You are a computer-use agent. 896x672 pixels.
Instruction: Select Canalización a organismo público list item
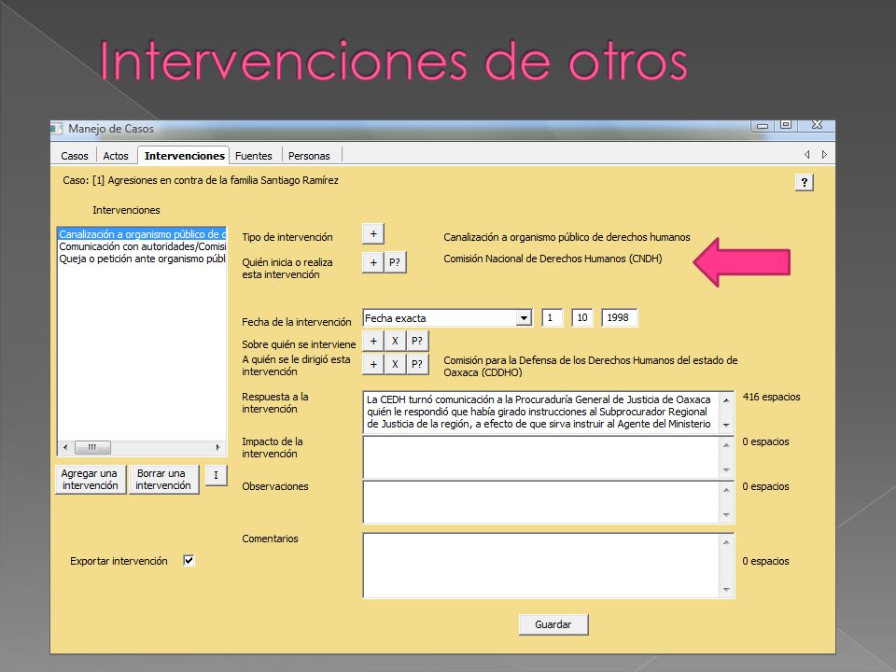142,234
